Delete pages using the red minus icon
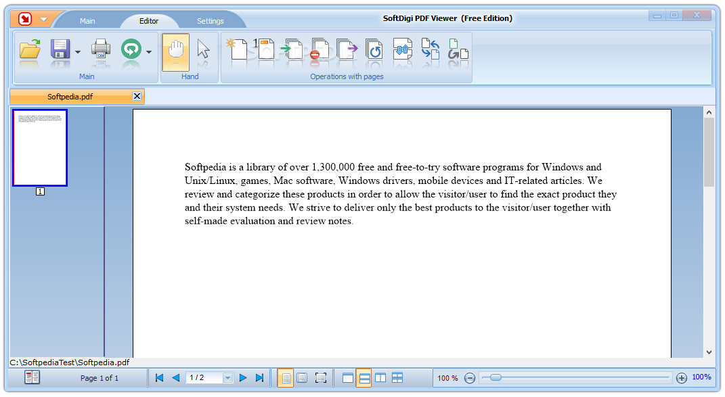This screenshot has height=397, width=725. (320, 49)
